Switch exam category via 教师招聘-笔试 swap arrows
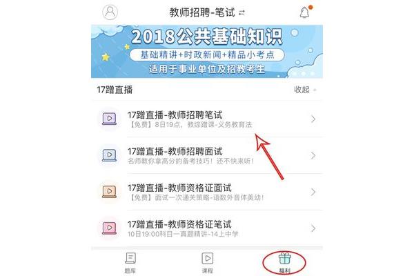This screenshot has height=276, width=414. pos(241,12)
